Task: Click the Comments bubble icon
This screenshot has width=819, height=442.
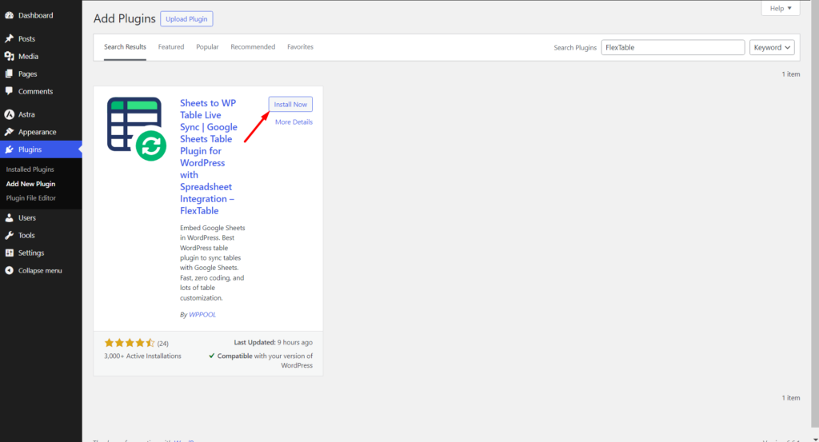Action: (10, 91)
